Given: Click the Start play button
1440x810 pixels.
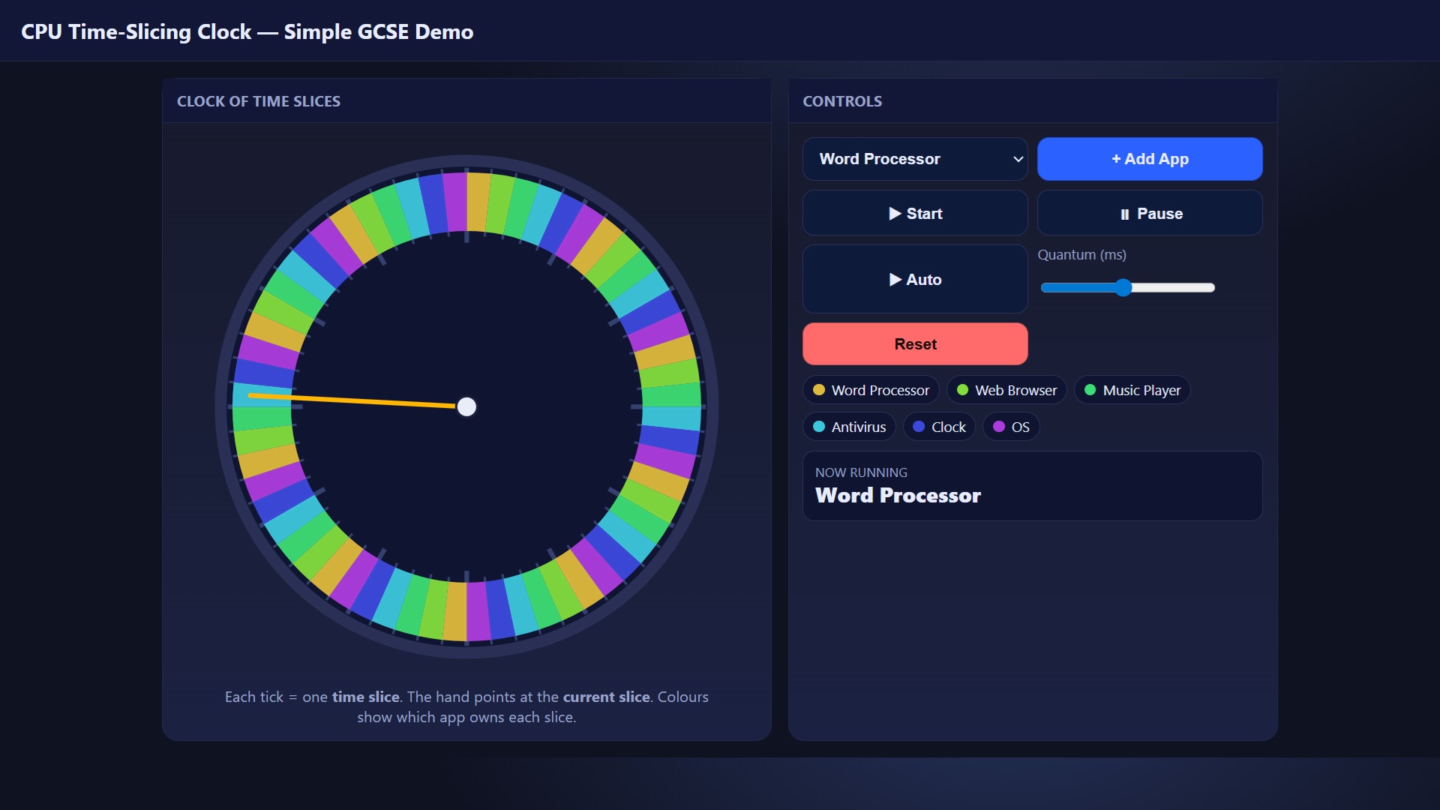Looking at the screenshot, I should [x=914, y=214].
